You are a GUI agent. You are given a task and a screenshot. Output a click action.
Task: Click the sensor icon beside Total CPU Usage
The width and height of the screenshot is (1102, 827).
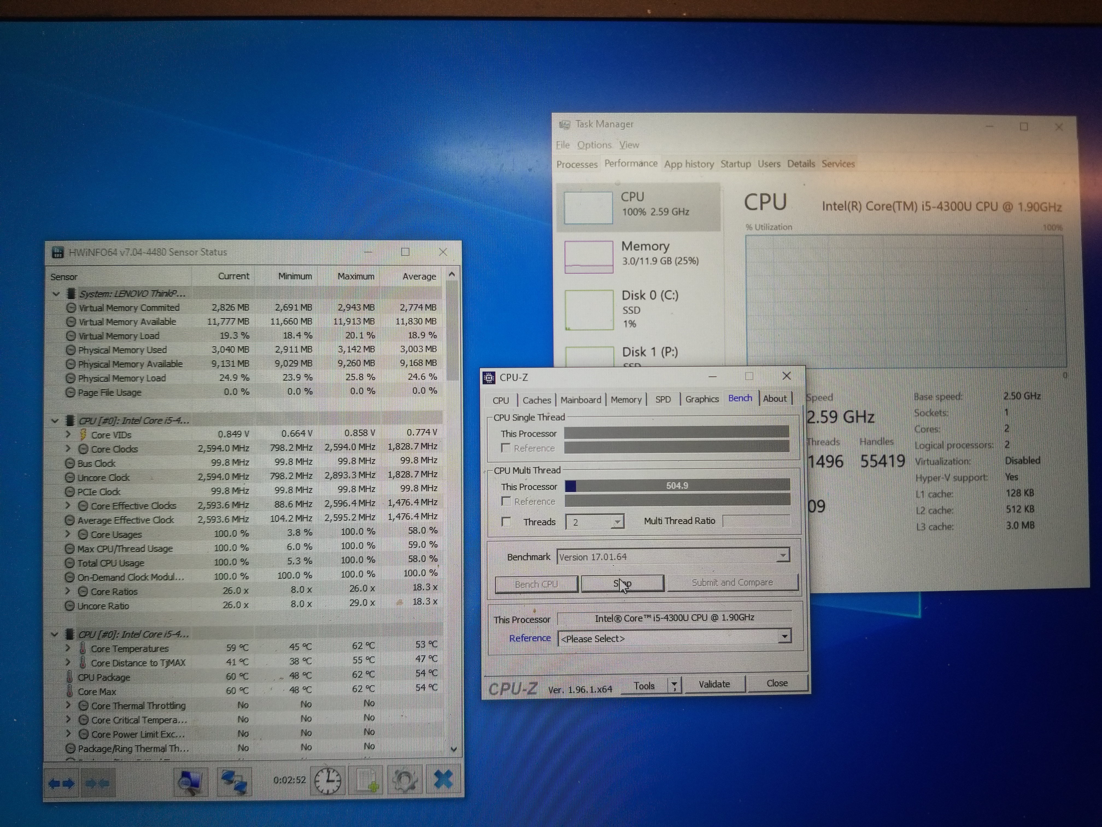tap(70, 563)
